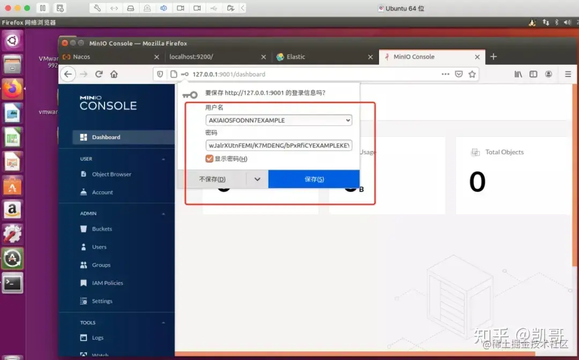Viewport: 579px width, 360px height.
Task: Click the network indicator in top panel
Action: click(546, 22)
